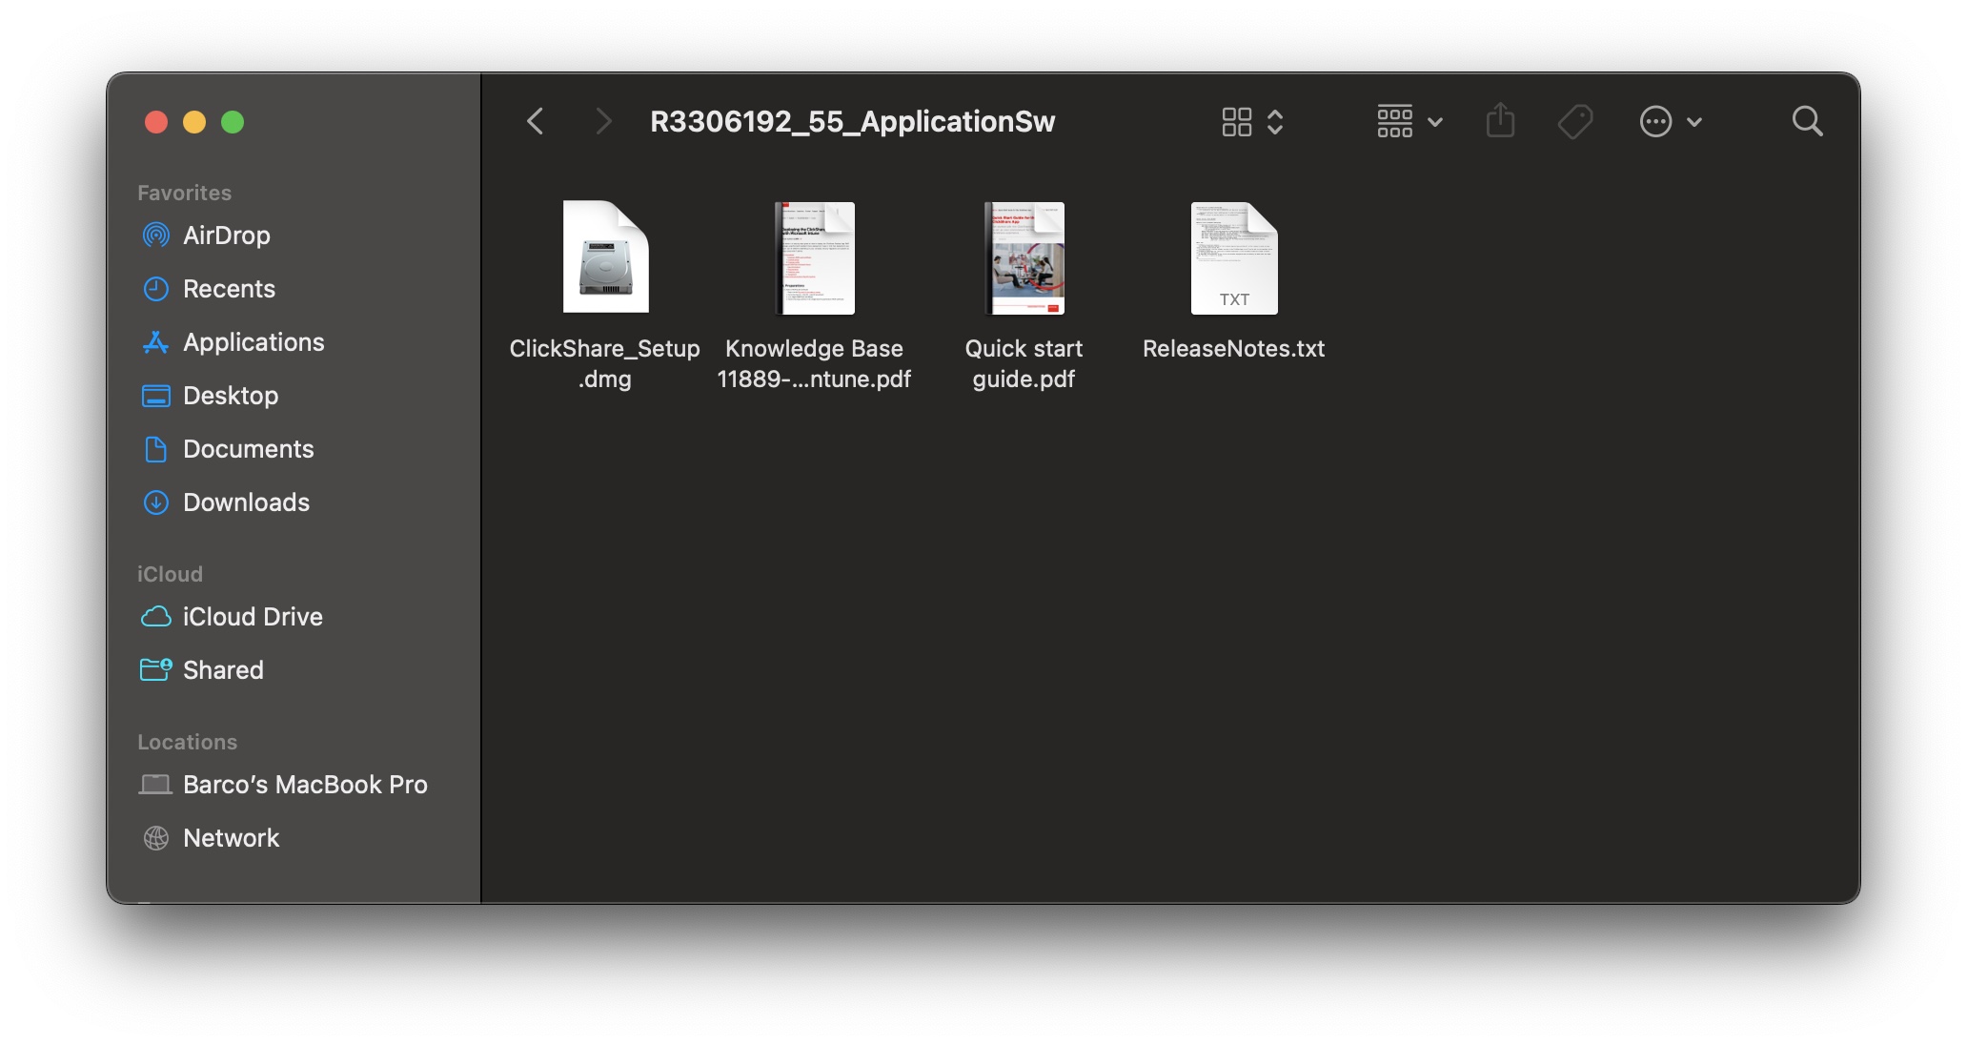Viewport: 1967px width, 1045px height.
Task: Click the Desktop sidebar icon
Action: point(156,395)
